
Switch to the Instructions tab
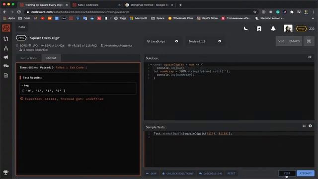tap(29, 58)
